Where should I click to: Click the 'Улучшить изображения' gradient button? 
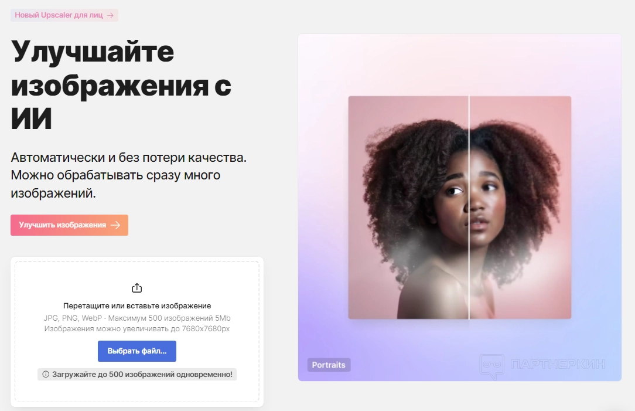[x=69, y=225]
